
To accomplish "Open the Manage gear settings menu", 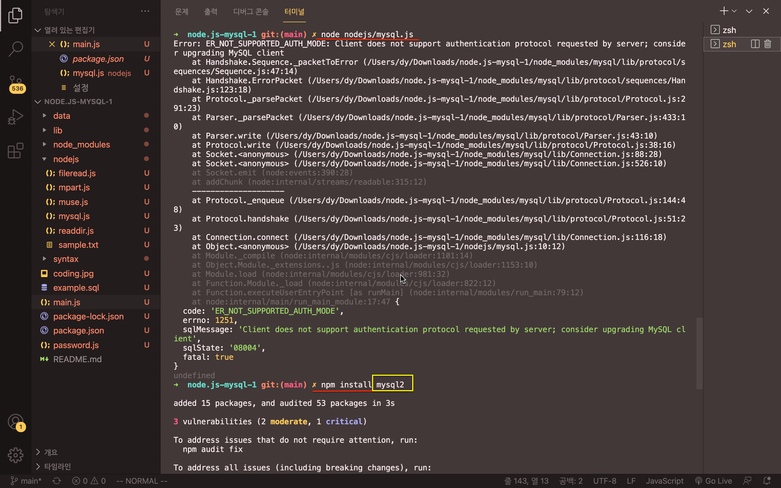I will [15, 455].
